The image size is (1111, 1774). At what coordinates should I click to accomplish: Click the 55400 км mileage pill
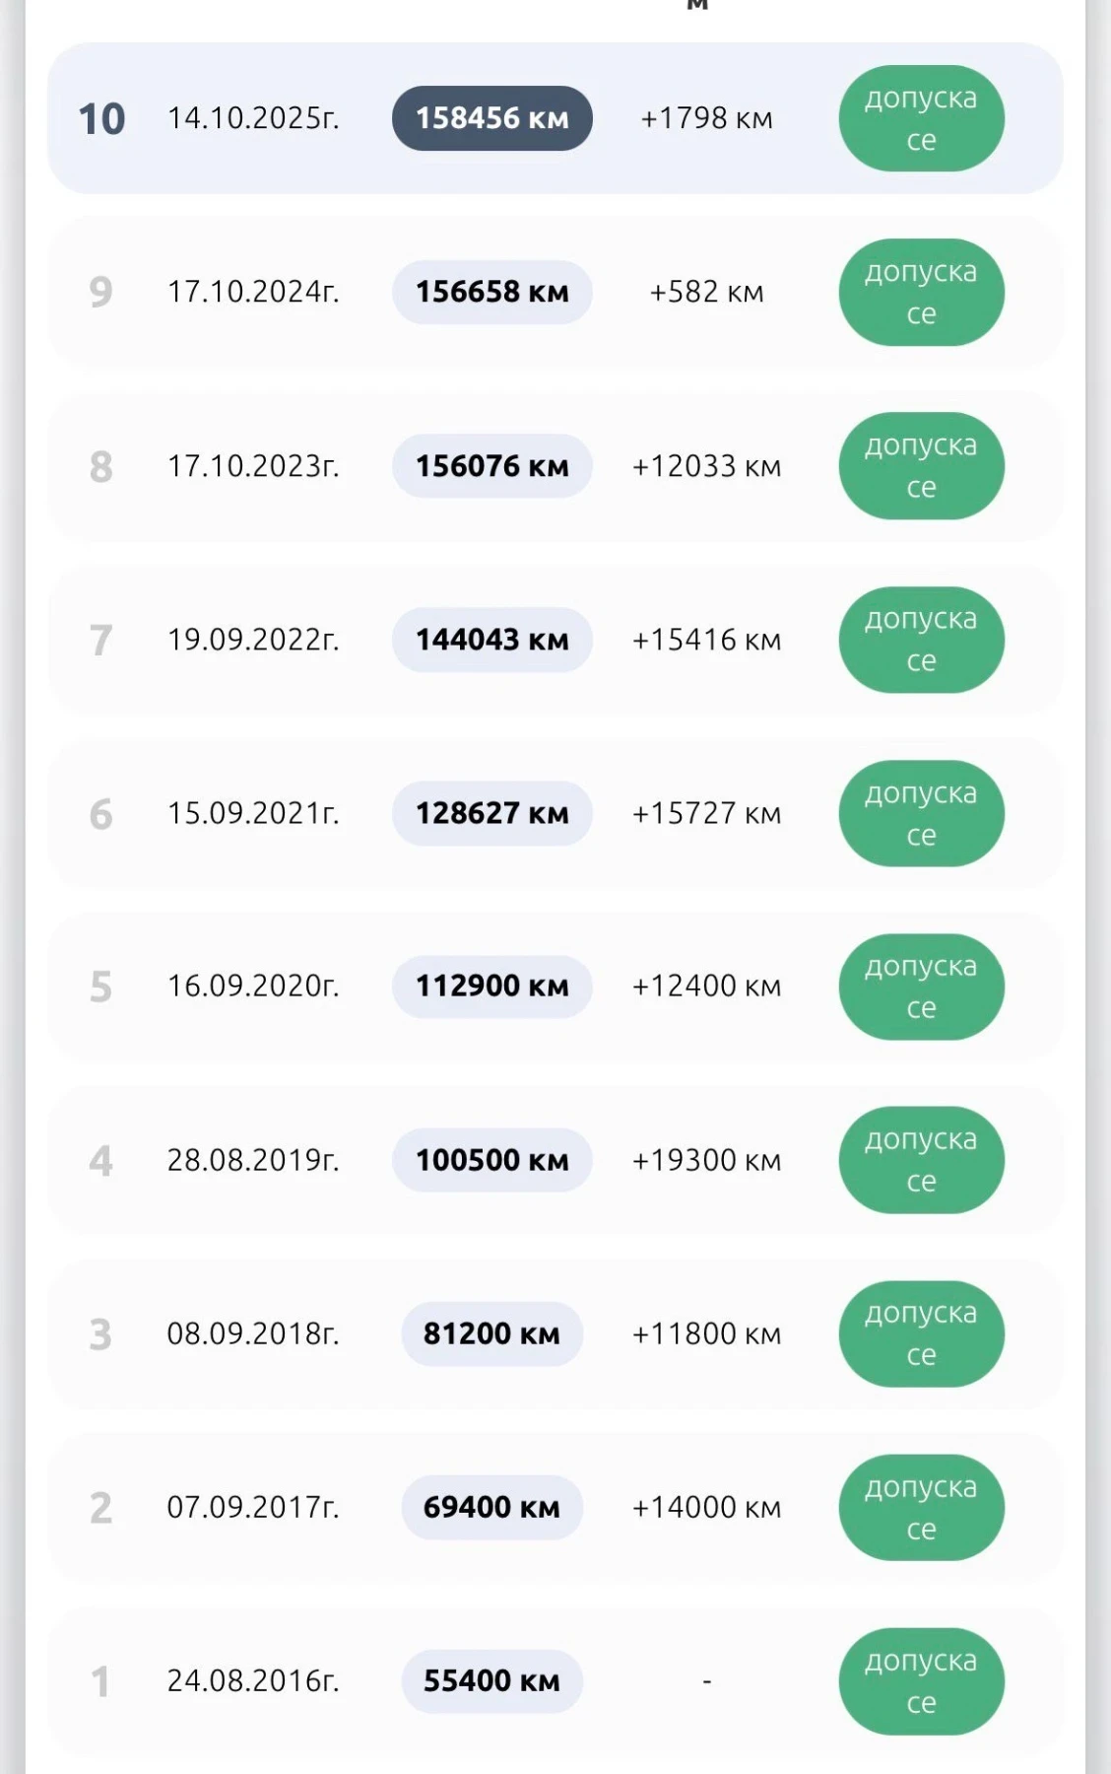[492, 1680]
